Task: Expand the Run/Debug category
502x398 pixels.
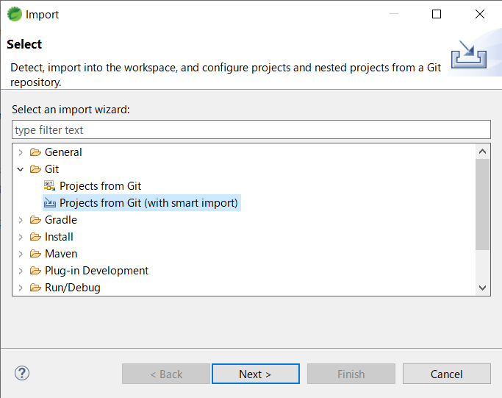Action: [x=21, y=288]
